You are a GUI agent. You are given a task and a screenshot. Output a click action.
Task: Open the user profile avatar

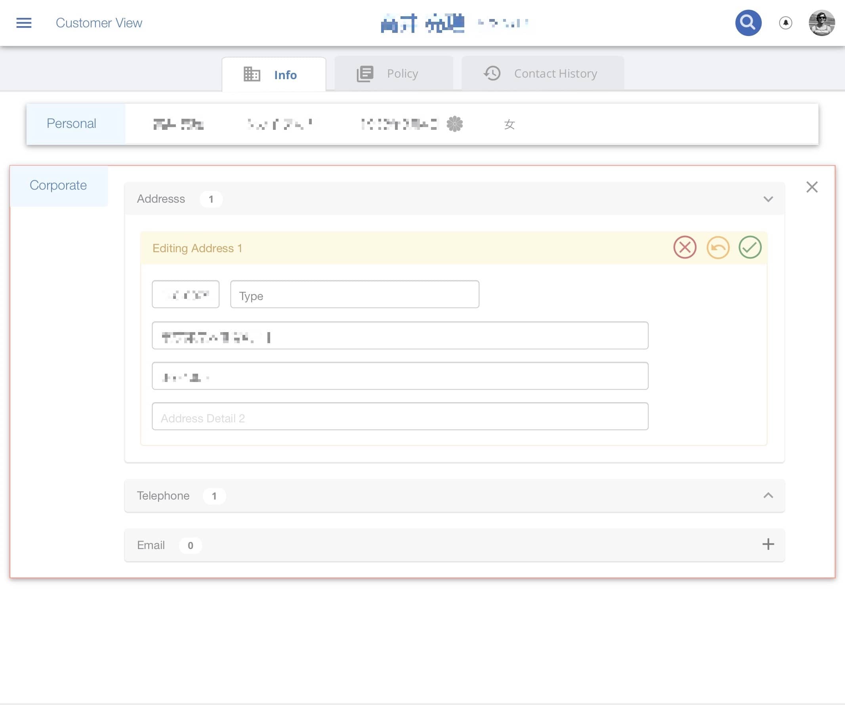[821, 23]
